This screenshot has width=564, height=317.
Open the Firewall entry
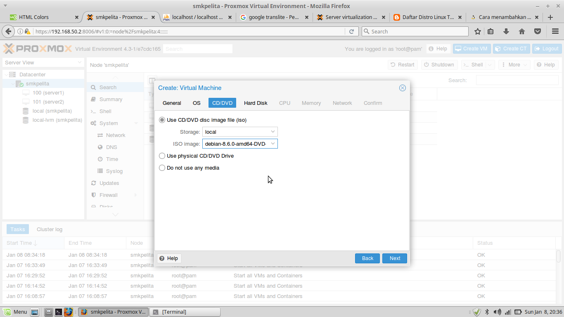coord(115,195)
